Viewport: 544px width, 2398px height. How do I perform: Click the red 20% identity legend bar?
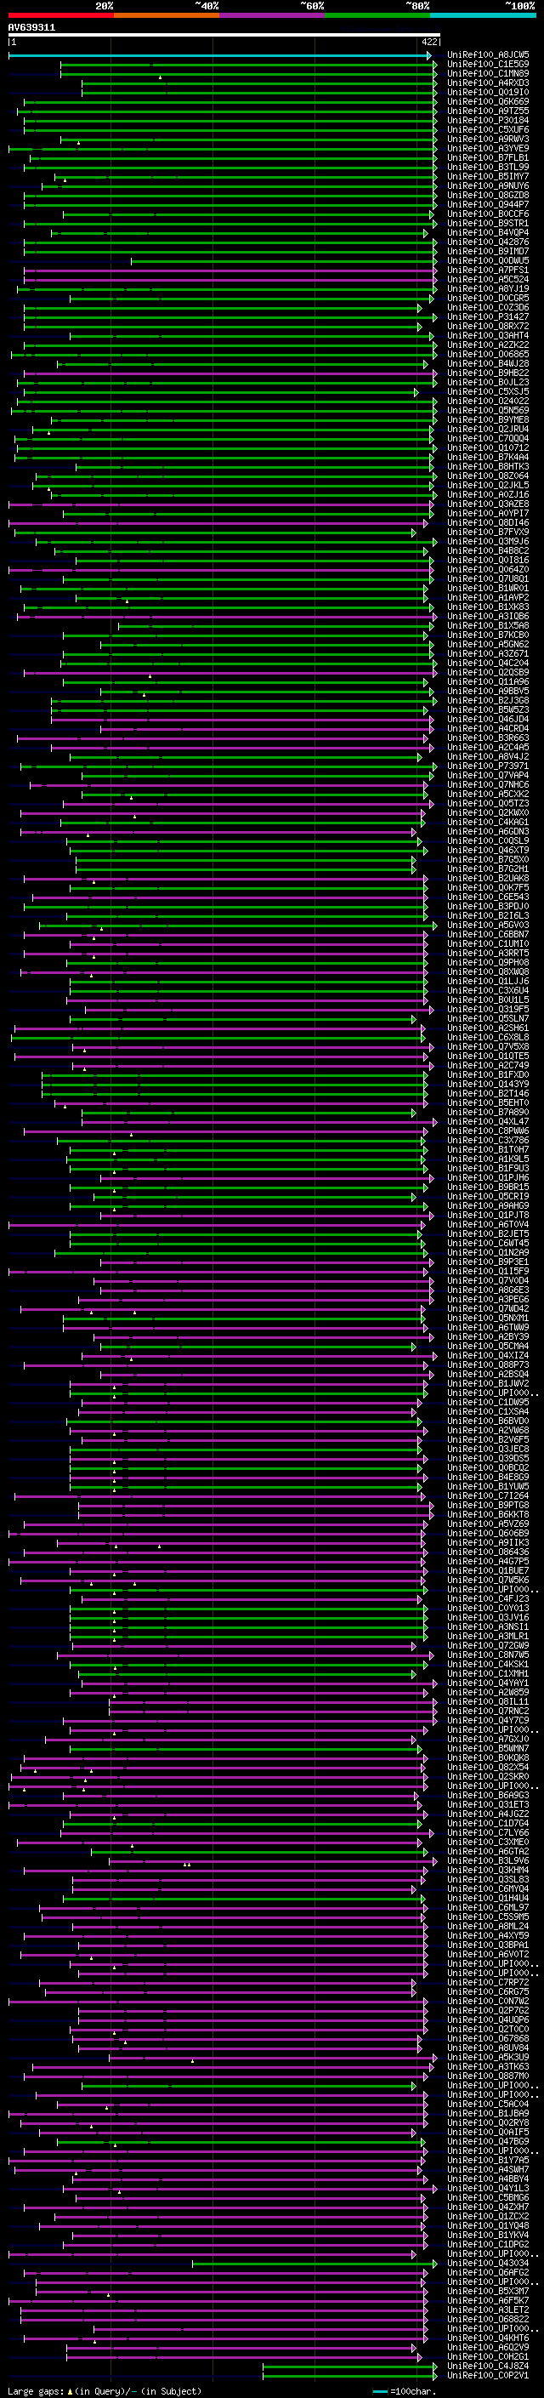[60, 15]
